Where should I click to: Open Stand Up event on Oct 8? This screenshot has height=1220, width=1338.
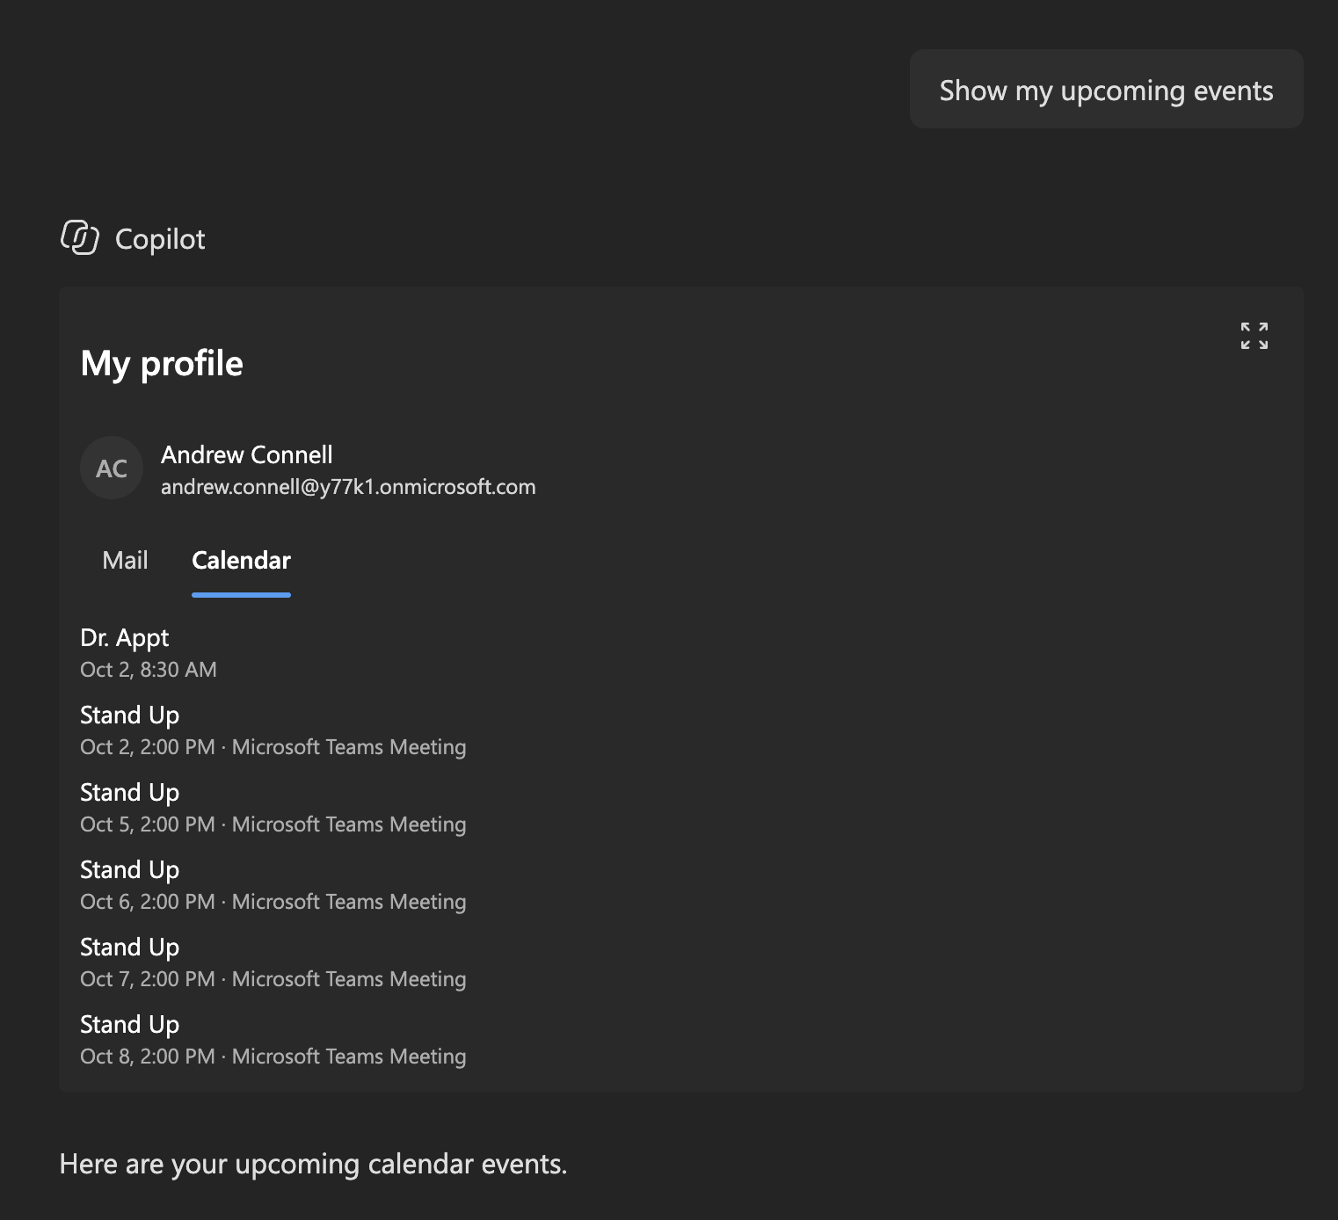(x=273, y=1041)
